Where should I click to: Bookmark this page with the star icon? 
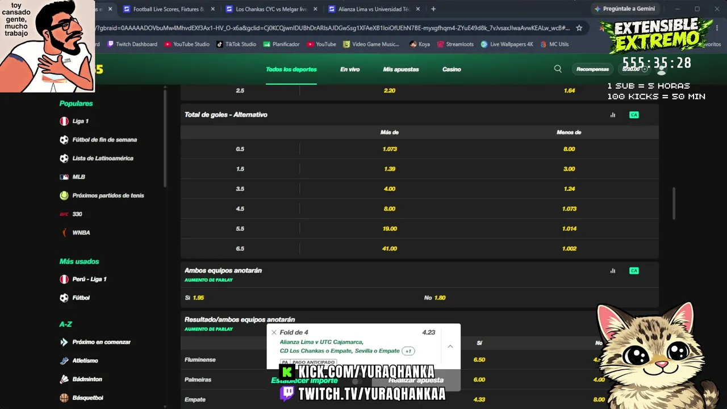579,28
